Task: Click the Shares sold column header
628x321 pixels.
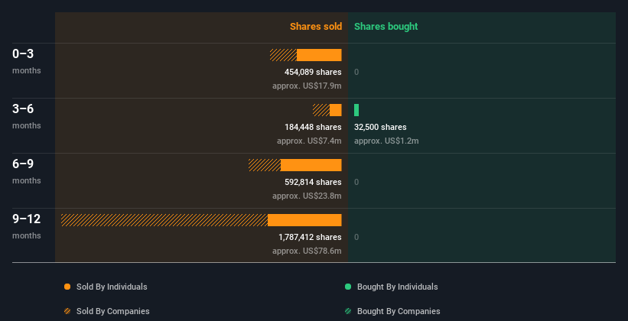Action: coord(316,27)
